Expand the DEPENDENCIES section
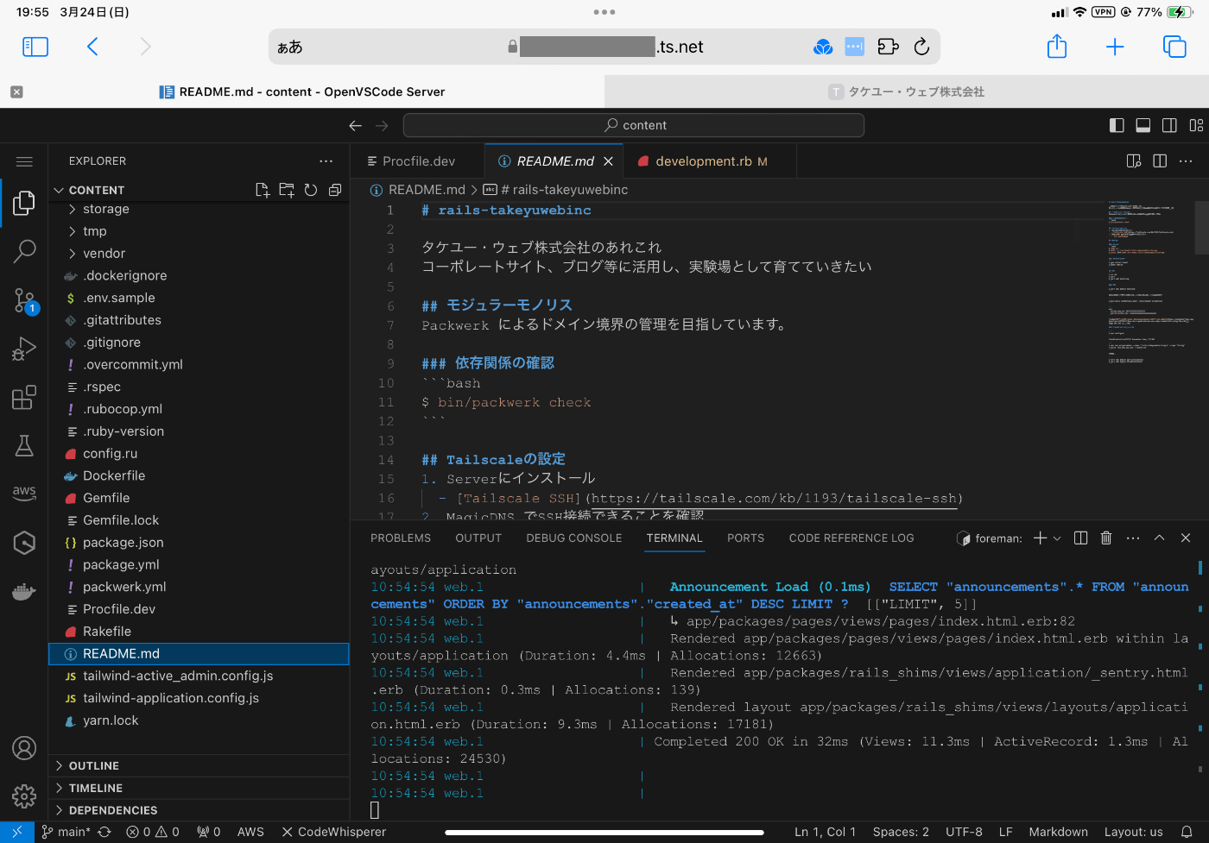This screenshot has height=843, width=1209. pos(199,811)
